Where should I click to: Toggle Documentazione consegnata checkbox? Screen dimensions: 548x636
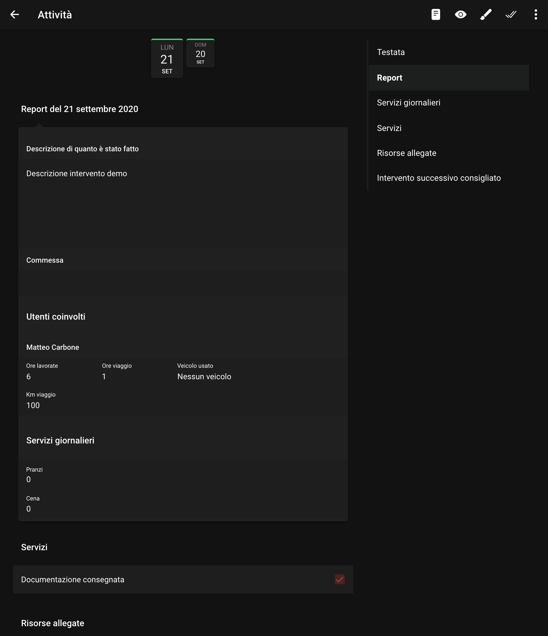[x=340, y=579]
